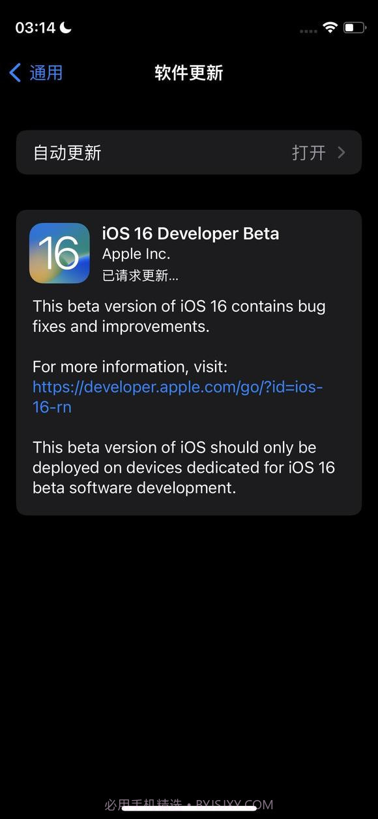Tap the Apple Inc. developer label

tap(136, 254)
